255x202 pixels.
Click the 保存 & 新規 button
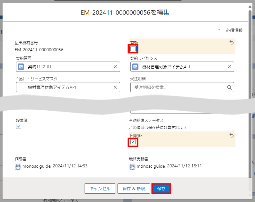point(134,189)
